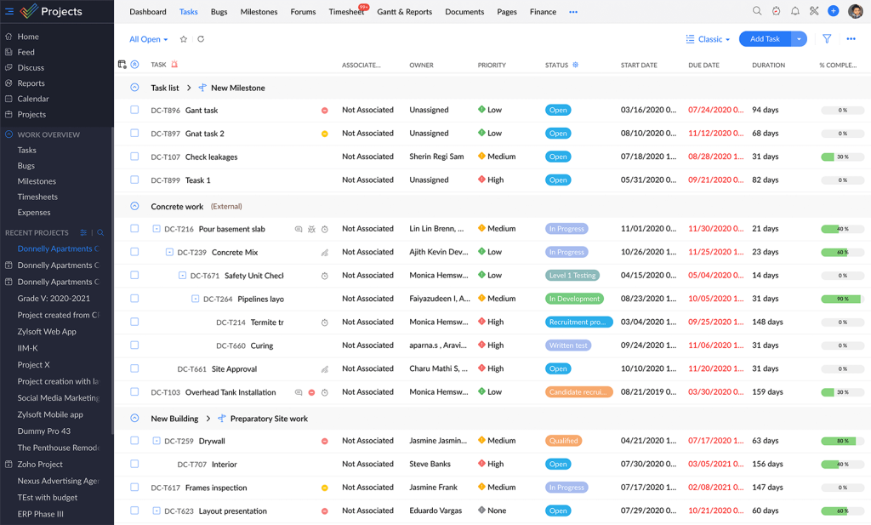Refresh the task list with the reload icon
Image resolution: width=871 pixels, height=525 pixels.
point(200,39)
